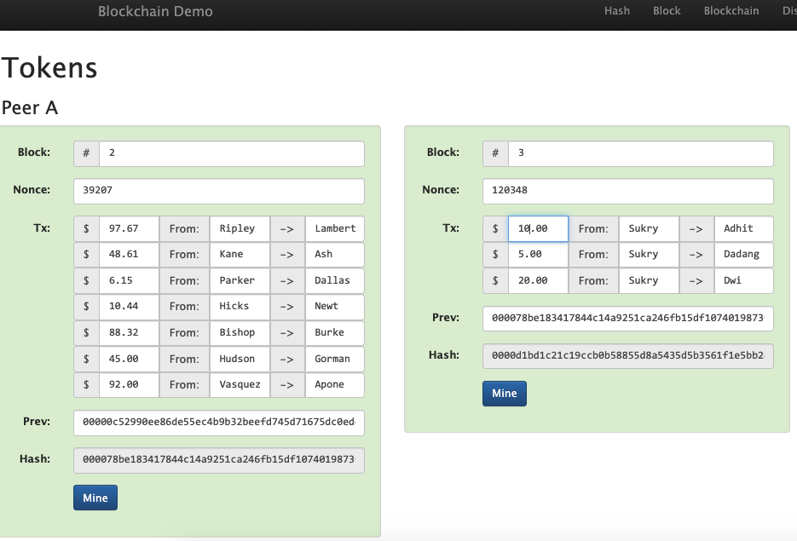This screenshot has height=541, width=797.
Task: Click the Tokens page heading
Action: (49, 67)
